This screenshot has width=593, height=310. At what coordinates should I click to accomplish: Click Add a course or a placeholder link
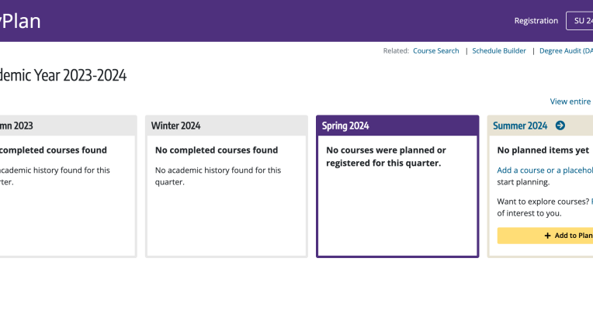545,170
